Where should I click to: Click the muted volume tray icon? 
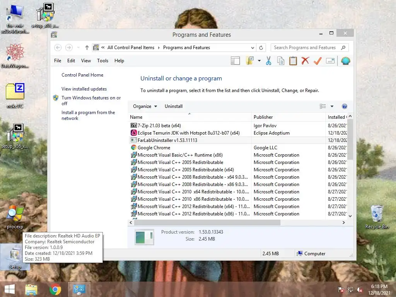coord(359,290)
